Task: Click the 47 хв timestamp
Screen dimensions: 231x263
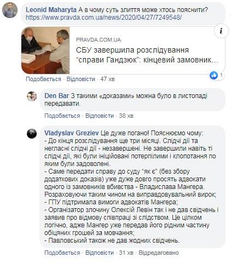Action: point(107,79)
